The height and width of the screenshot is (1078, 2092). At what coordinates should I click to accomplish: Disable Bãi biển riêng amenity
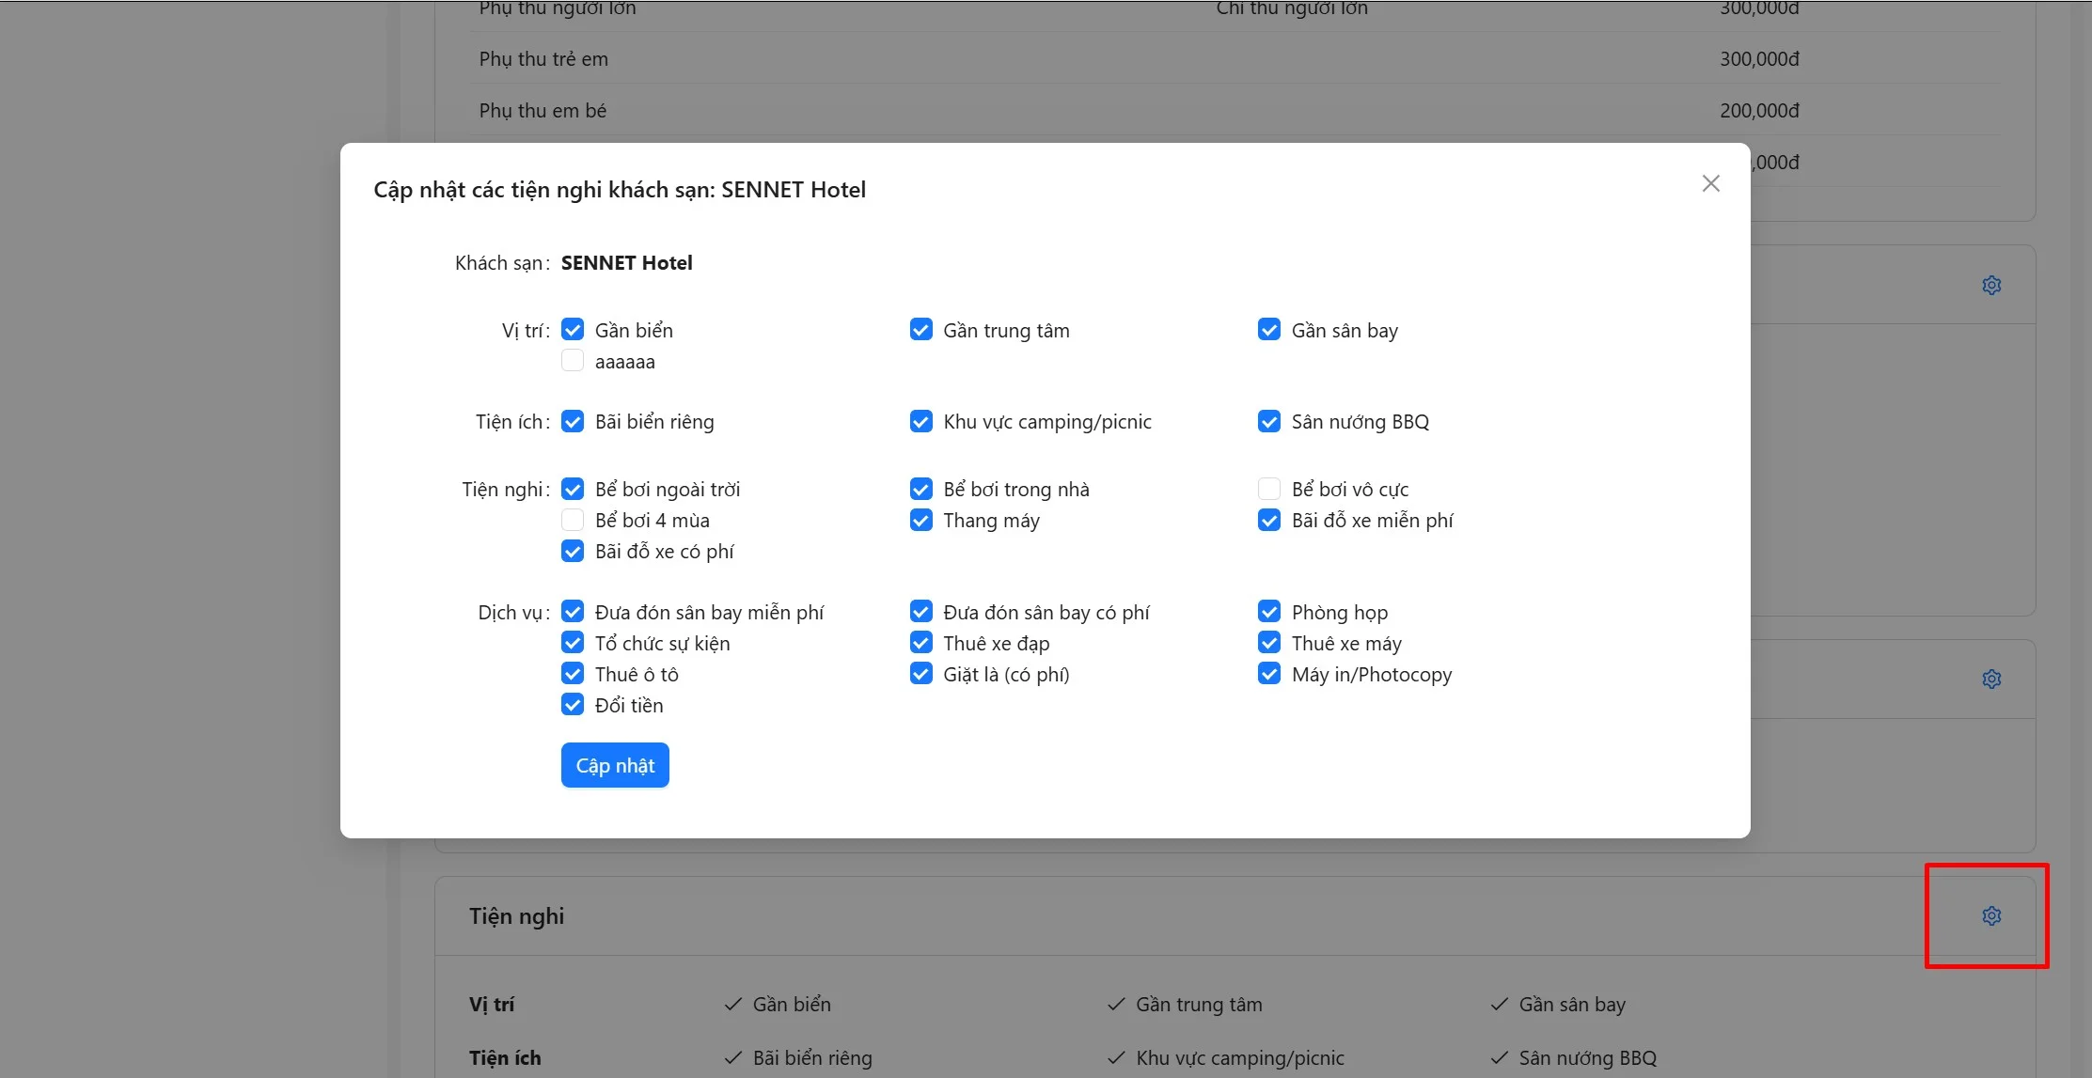[573, 421]
